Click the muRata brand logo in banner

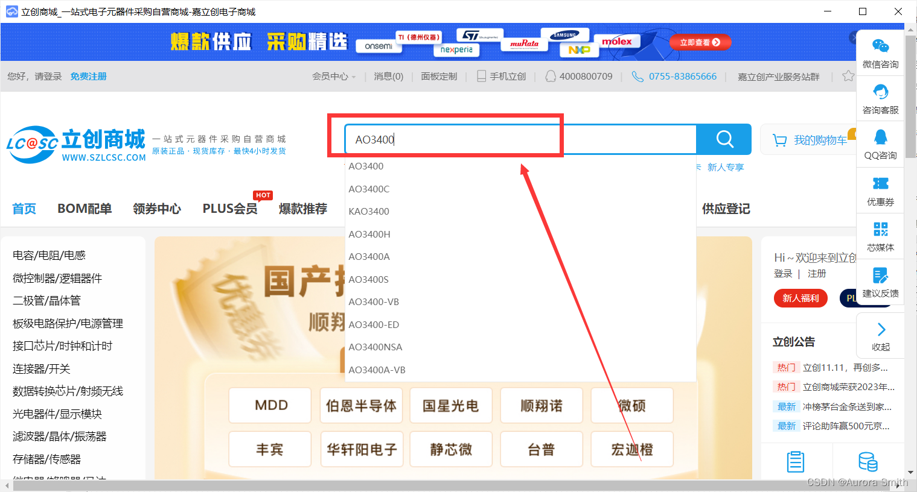pyautogui.click(x=525, y=43)
